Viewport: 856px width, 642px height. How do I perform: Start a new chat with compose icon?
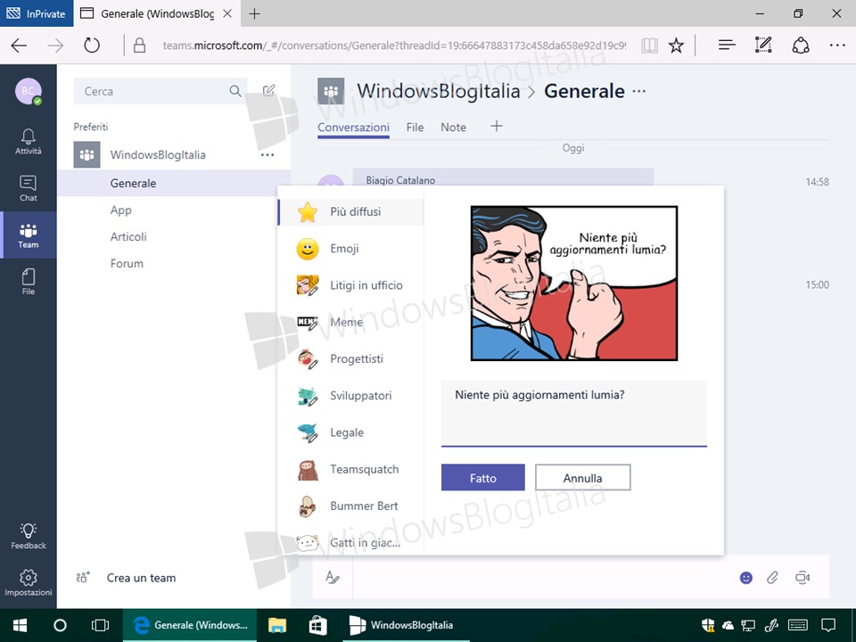tap(269, 91)
